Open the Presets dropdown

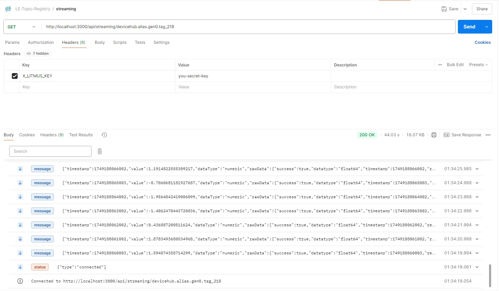coord(478,65)
